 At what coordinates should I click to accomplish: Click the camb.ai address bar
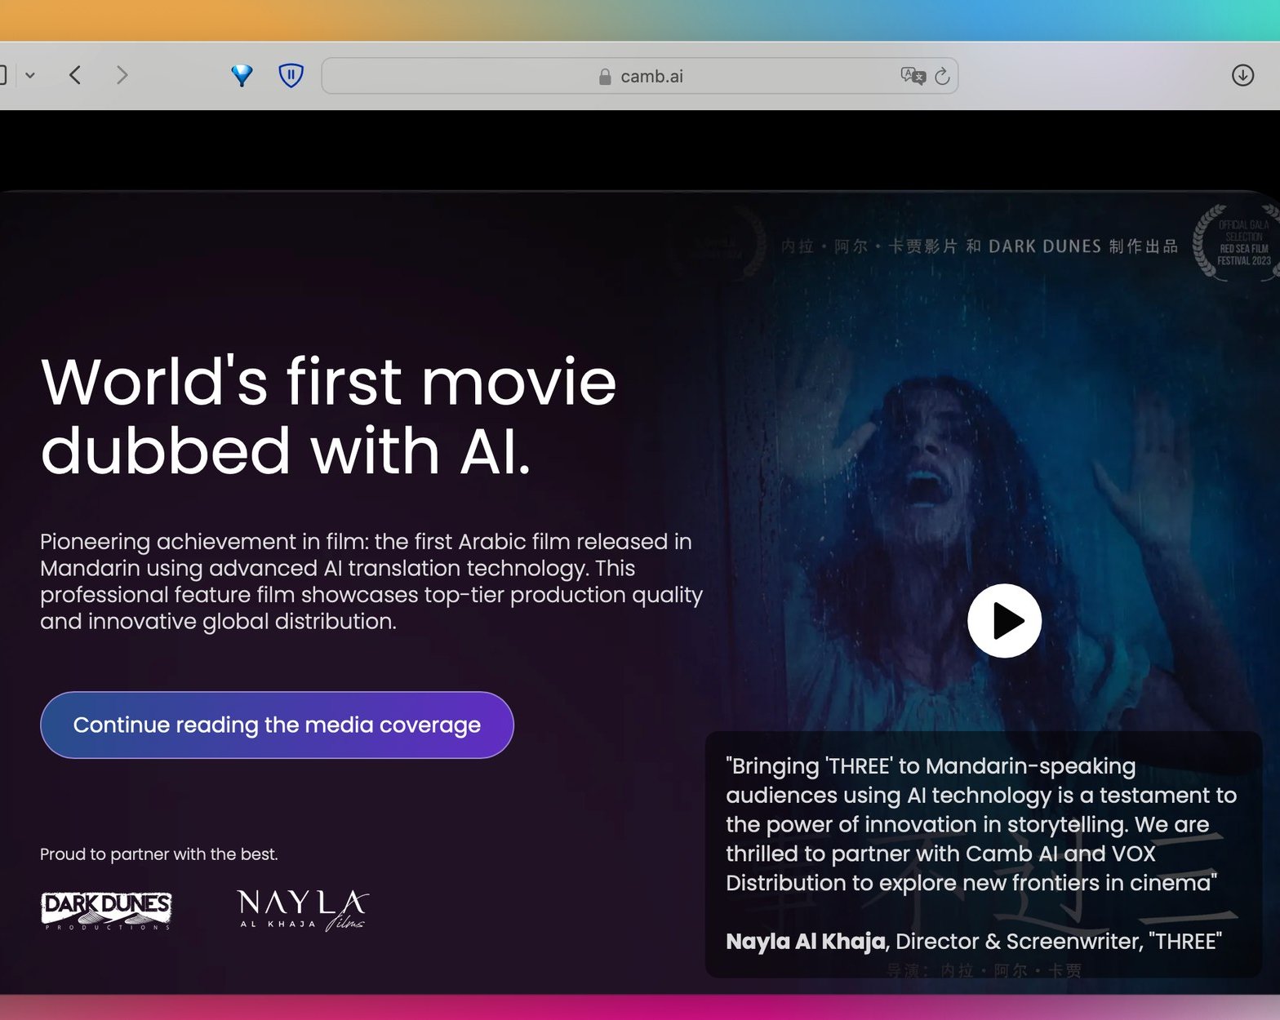(x=640, y=76)
